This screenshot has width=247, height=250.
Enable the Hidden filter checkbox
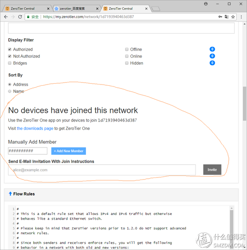[127, 63]
